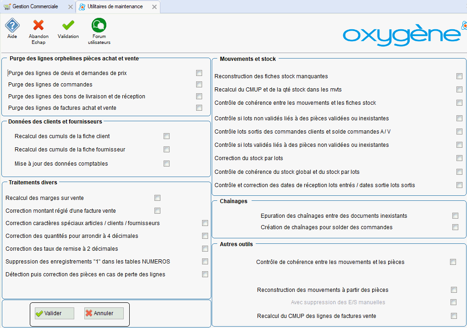Check Epuration des chaînages entre documents inexistants
The height and width of the screenshot is (328, 467).
pyautogui.click(x=455, y=216)
